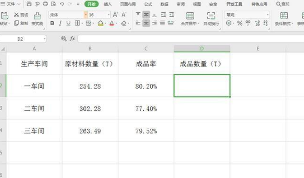
Task: Switch to the 开发工具 tab
Action: (x=234, y=4)
